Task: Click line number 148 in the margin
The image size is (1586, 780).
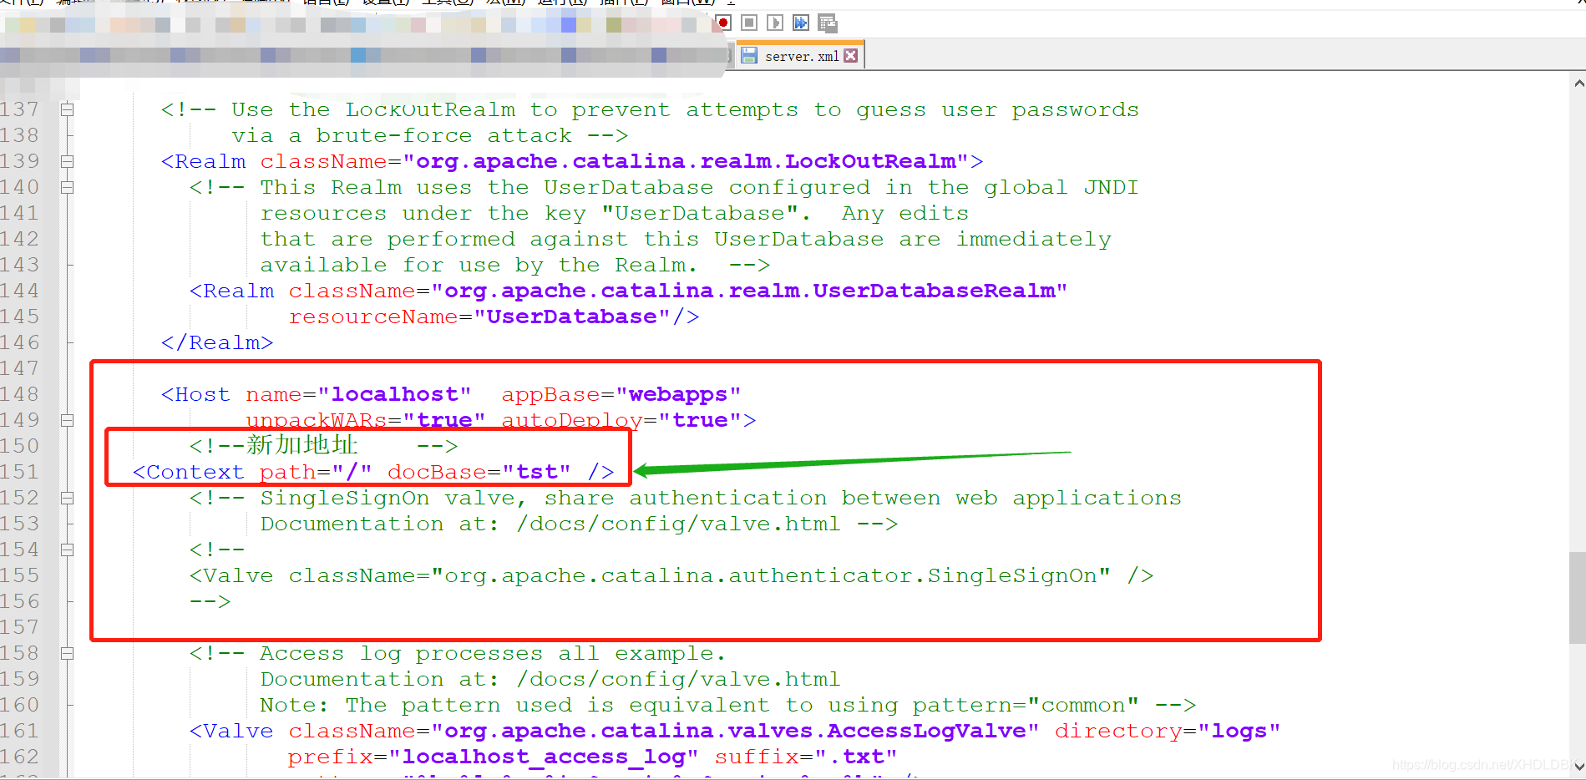Action: 20,394
